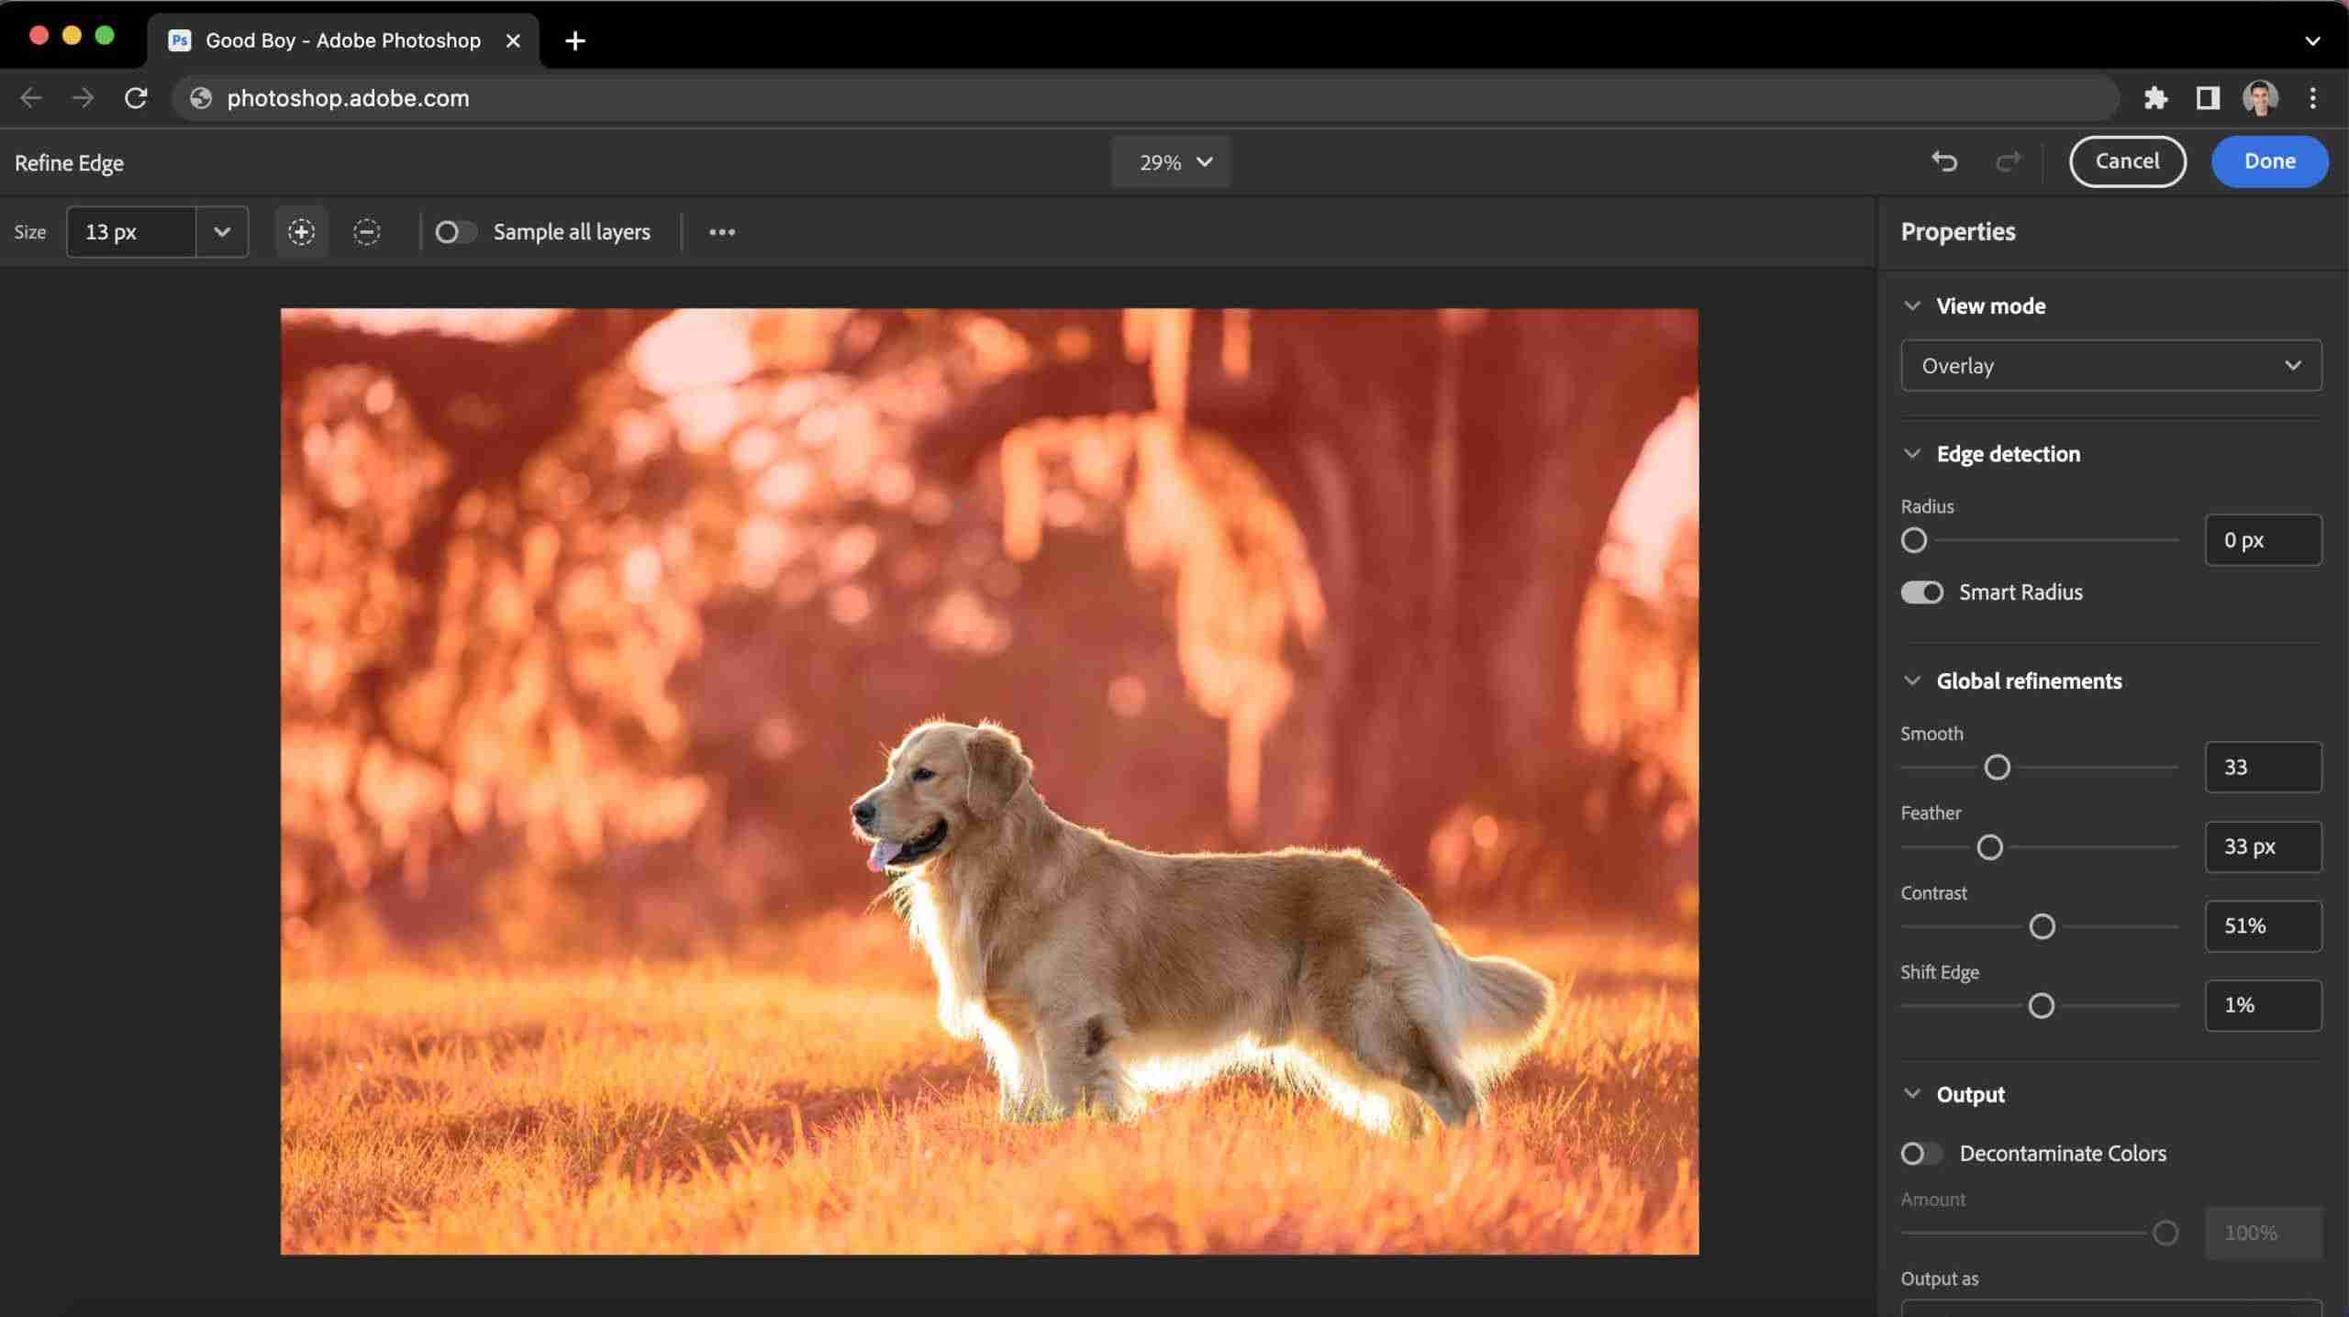Viewport: 2349px width, 1317px height.
Task: Enable the Smart Radius toggle
Action: [1921, 592]
